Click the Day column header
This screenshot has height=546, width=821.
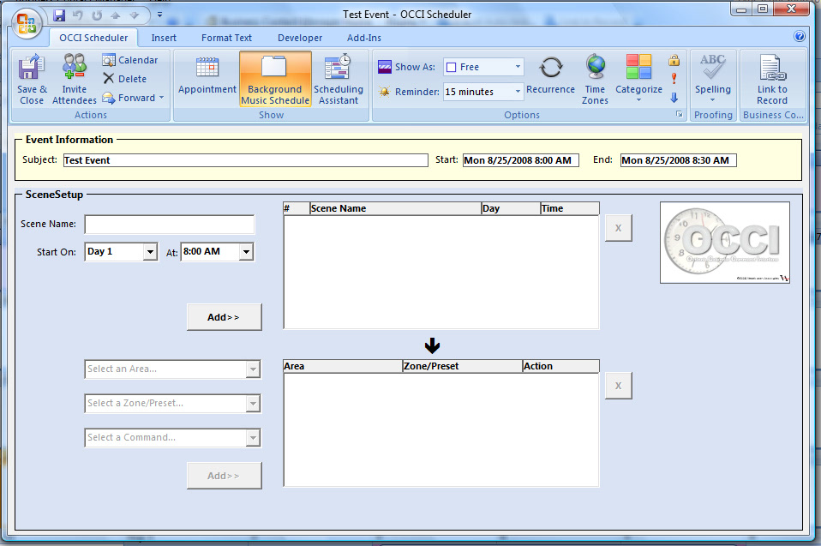[x=511, y=208]
